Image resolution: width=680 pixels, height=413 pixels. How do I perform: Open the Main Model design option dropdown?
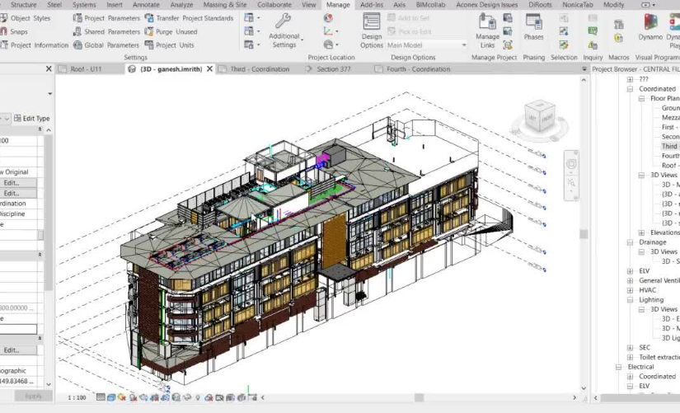[x=426, y=45]
